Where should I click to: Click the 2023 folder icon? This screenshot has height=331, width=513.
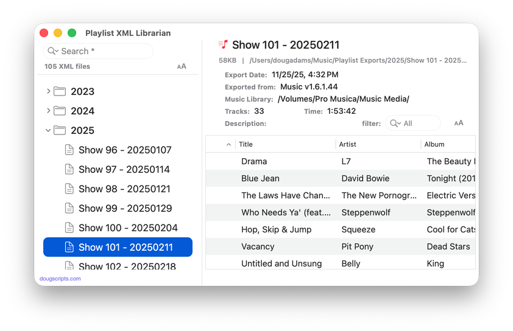60,91
